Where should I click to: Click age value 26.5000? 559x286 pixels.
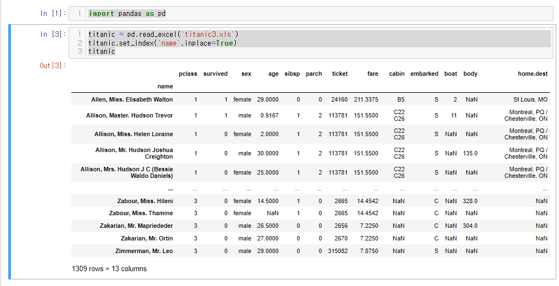(268, 226)
